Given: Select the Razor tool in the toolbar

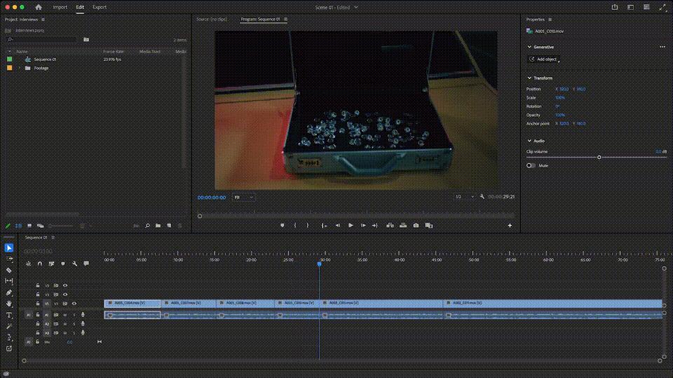Looking at the screenshot, I should [x=8, y=270].
